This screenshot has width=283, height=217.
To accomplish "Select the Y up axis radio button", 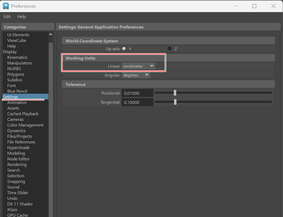I will pos(124,49).
